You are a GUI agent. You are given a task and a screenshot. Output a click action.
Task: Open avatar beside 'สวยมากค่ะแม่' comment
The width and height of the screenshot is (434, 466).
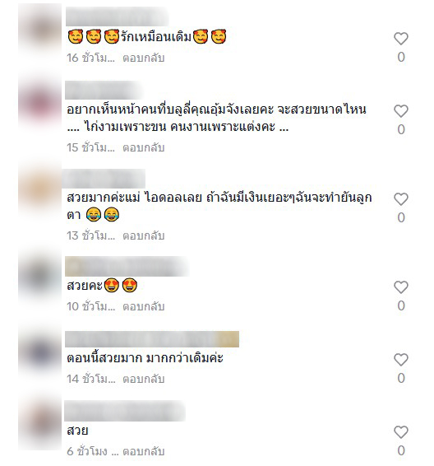pos(40,189)
